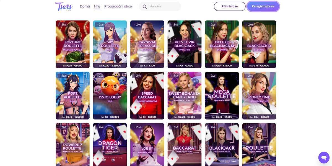The width and height of the screenshot is (332, 166).
Task: Go to the Domů page
Action: tap(85, 6)
